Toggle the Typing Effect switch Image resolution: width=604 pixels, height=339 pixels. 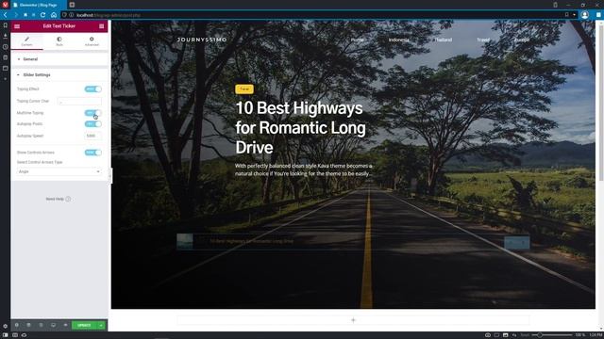[92, 89]
